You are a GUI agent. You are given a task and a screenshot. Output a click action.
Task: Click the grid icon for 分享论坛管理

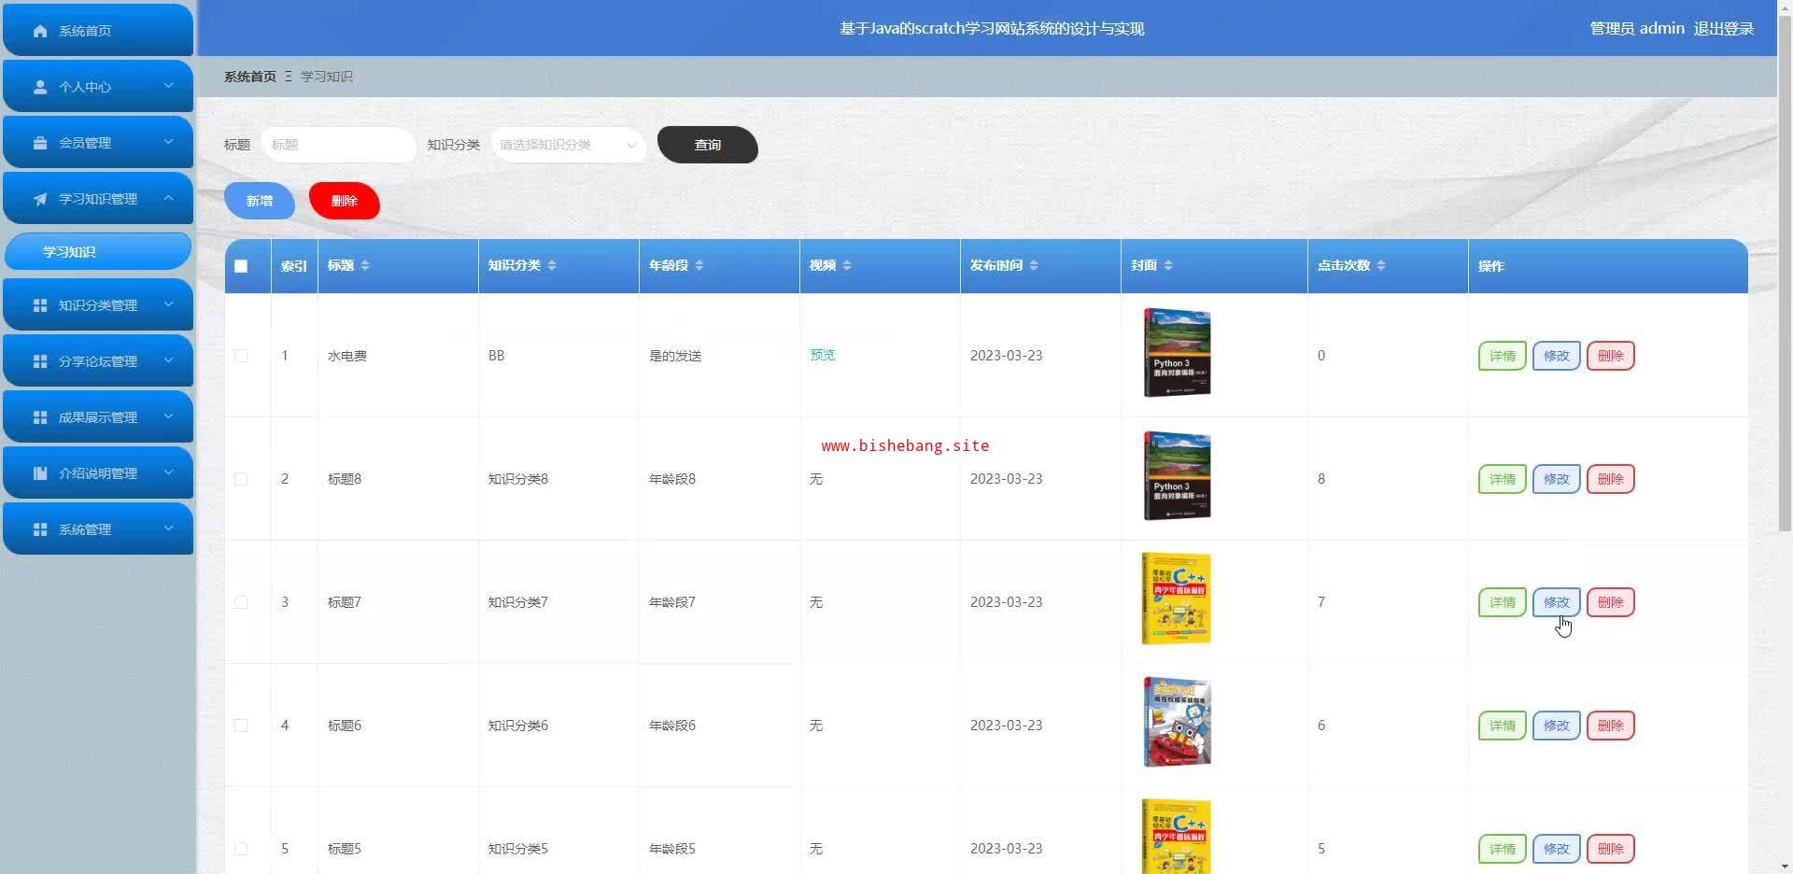click(x=40, y=361)
